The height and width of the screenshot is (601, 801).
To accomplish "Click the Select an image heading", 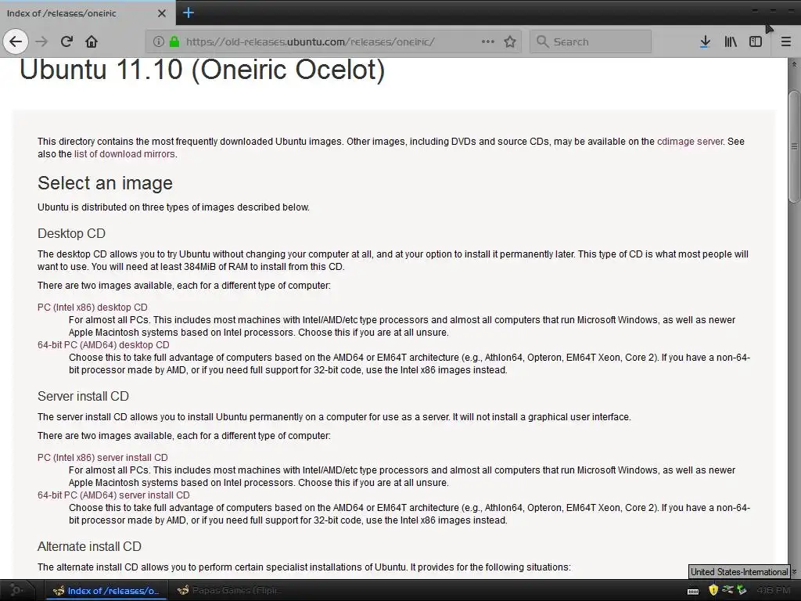I will [x=106, y=183].
